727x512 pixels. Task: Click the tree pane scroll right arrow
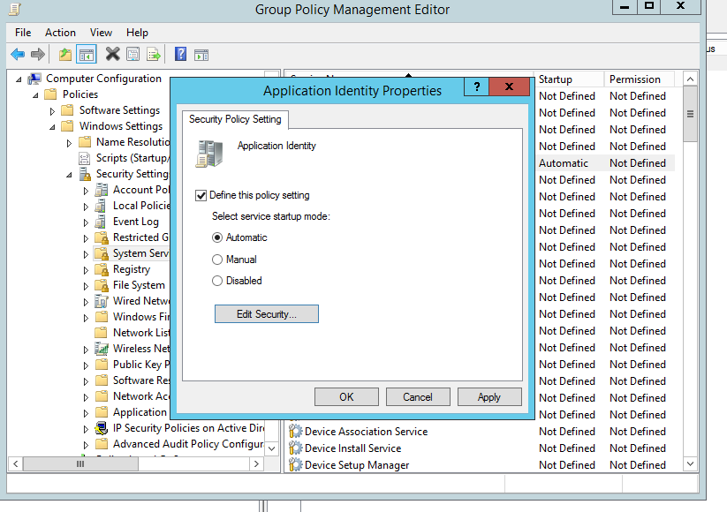coord(256,463)
